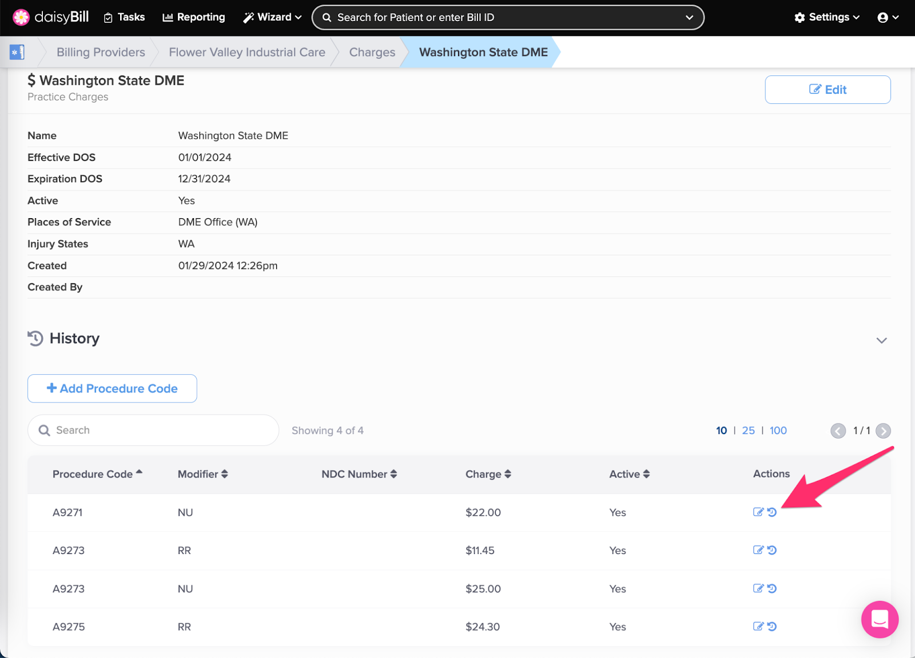Click the daisyBill flower logo
The image size is (915, 658).
coord(21,17)
